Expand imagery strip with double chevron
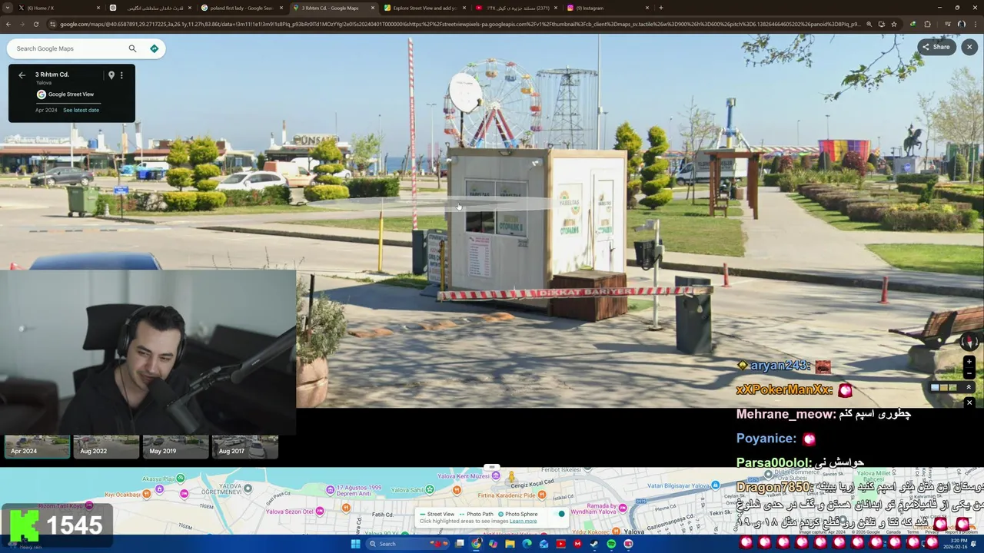Screen dimensions: 984x553 [x=969, y=387]
